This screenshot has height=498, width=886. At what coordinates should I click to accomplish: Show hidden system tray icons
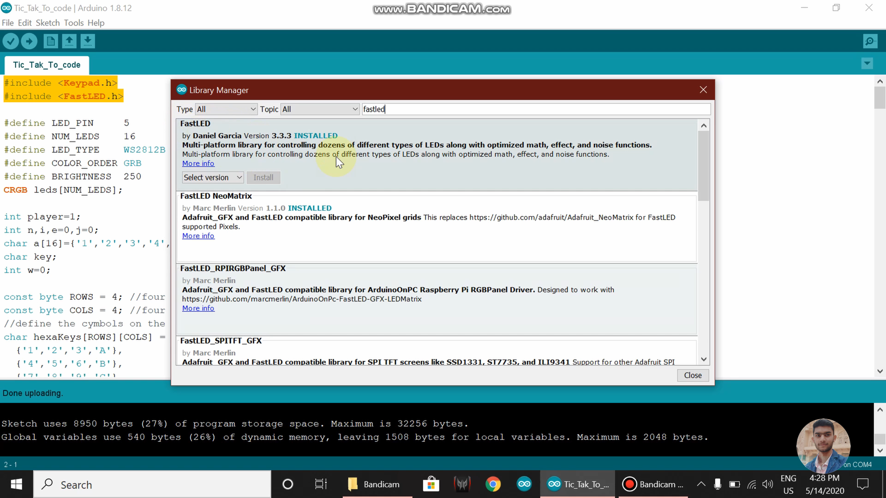point(701,484)
